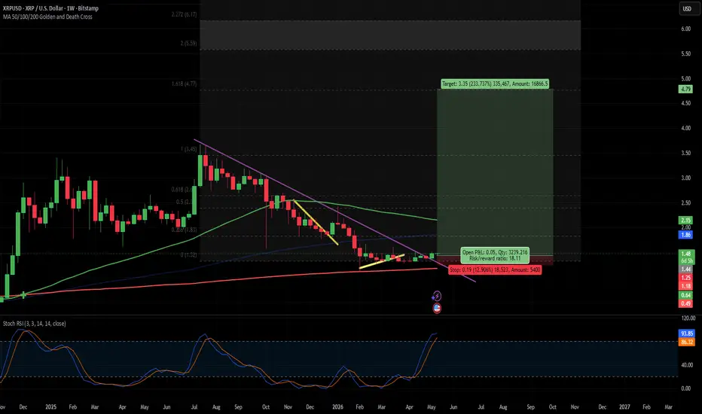Click the gray 1.44 price label
Viewport: 702px width, 414px height.
click(x=686, y=269)
